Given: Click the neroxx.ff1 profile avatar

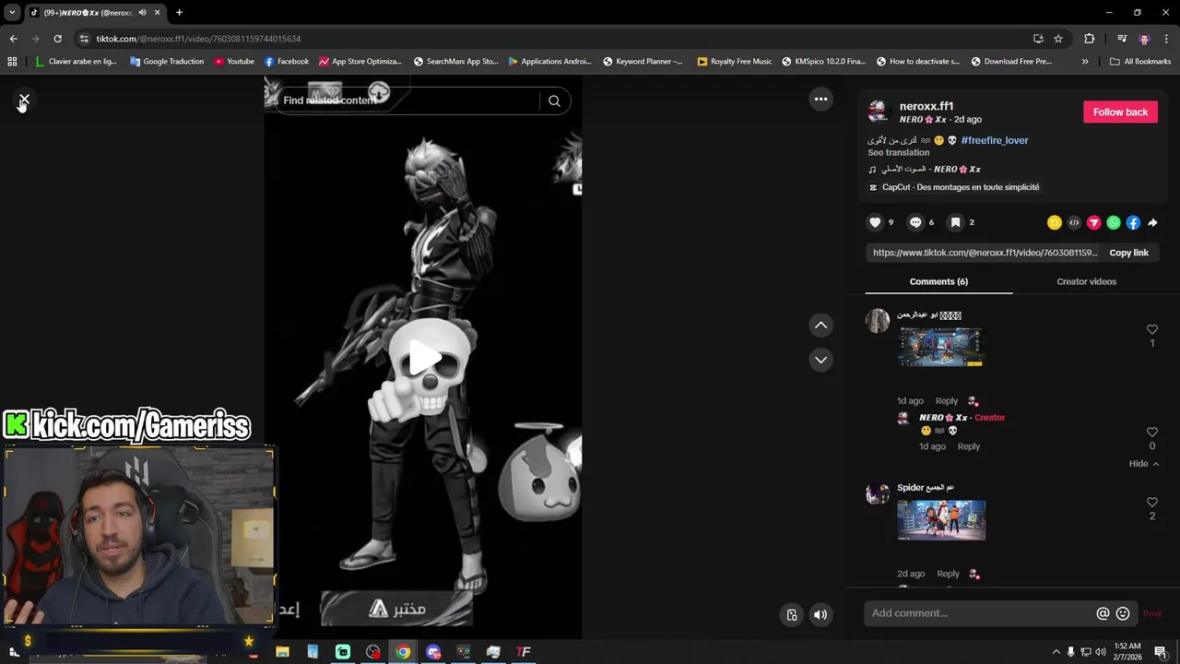Looking at the screenshot, I should [x=879, y=112].
